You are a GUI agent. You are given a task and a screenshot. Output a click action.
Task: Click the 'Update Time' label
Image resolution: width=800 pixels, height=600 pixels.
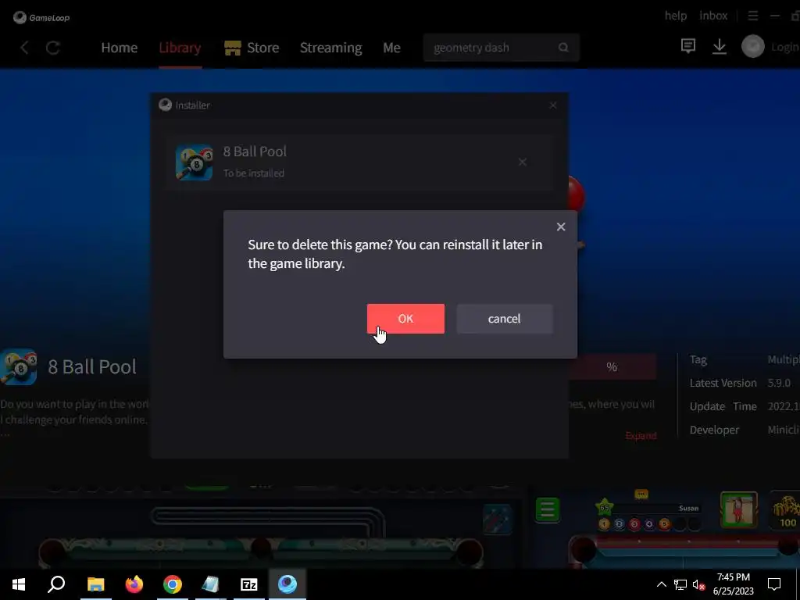point(723,406)
